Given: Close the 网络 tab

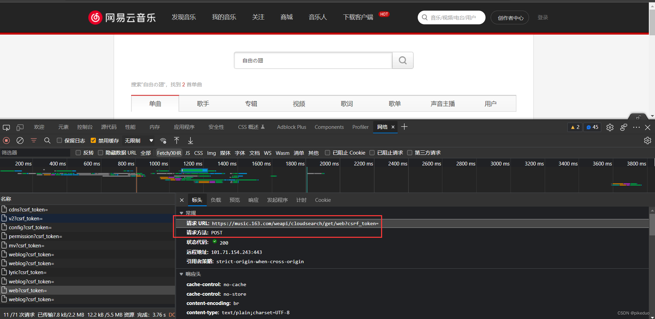Looking at the screenshot, I should coord(393,127).
